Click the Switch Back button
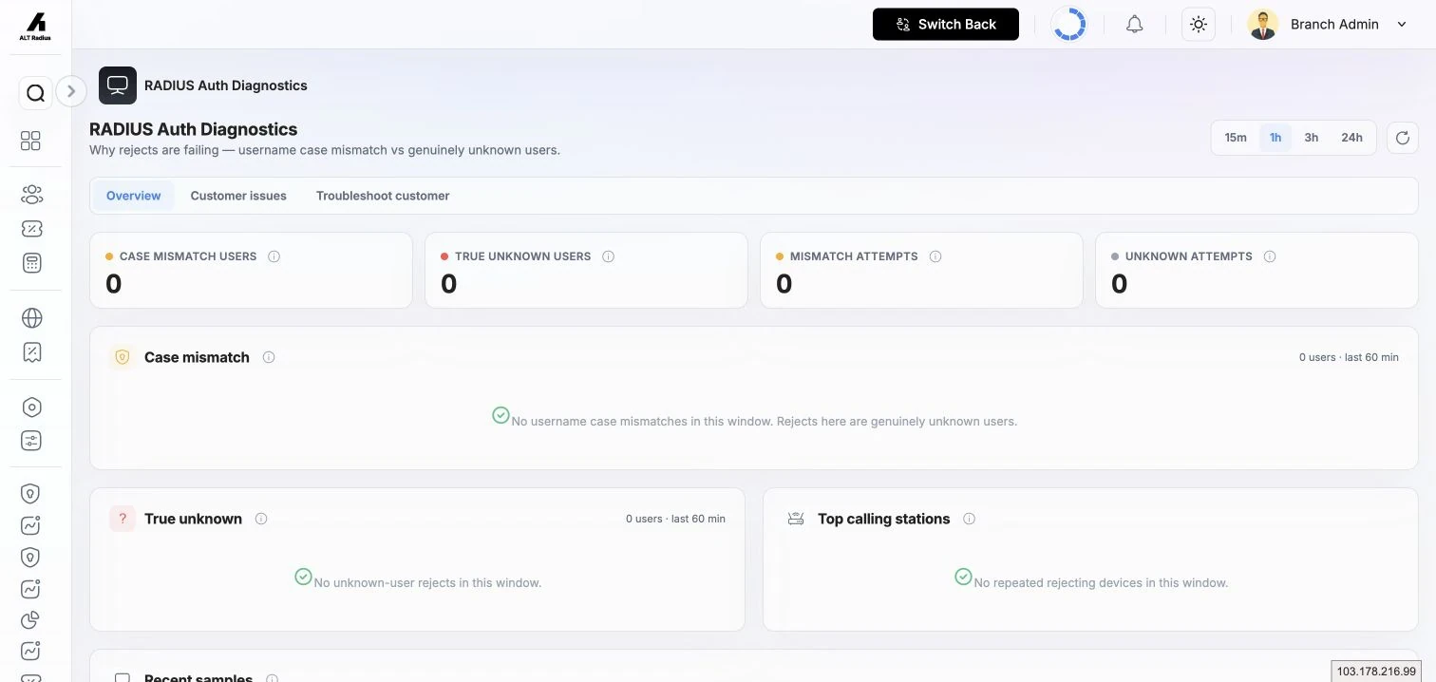The image size is (1436, 682). pyautogui.click(x=946, y=25)
